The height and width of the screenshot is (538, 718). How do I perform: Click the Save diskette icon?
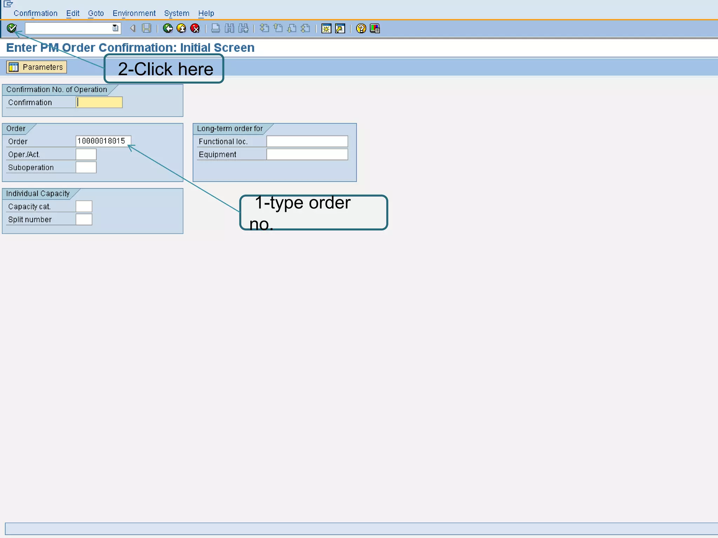(147, 28)
